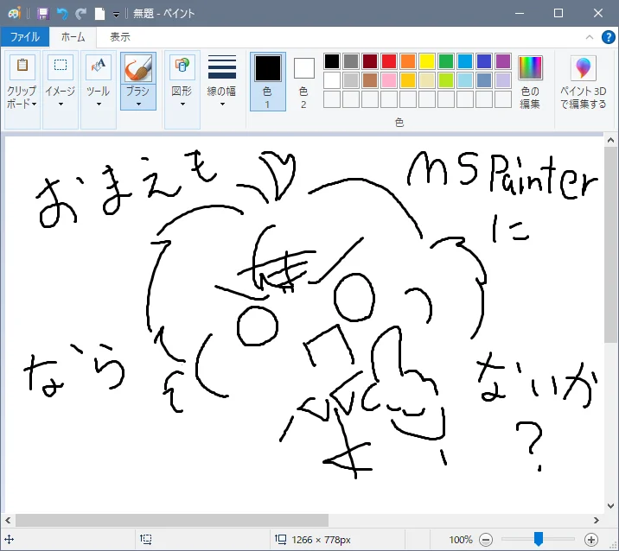Undo the last stroke with the Undo icon

(x=62, y=14)
